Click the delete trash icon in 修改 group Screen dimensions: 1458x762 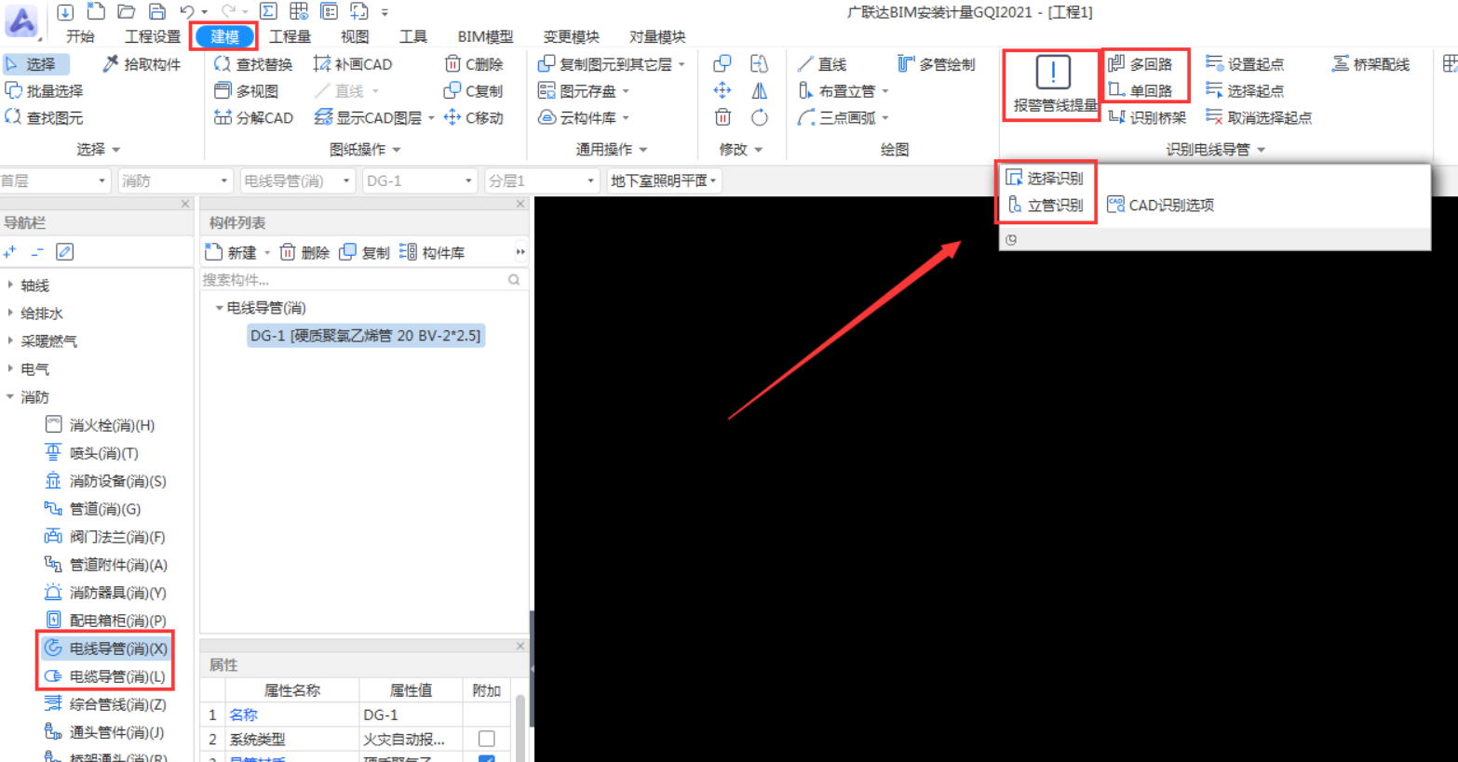pos(722,118)
